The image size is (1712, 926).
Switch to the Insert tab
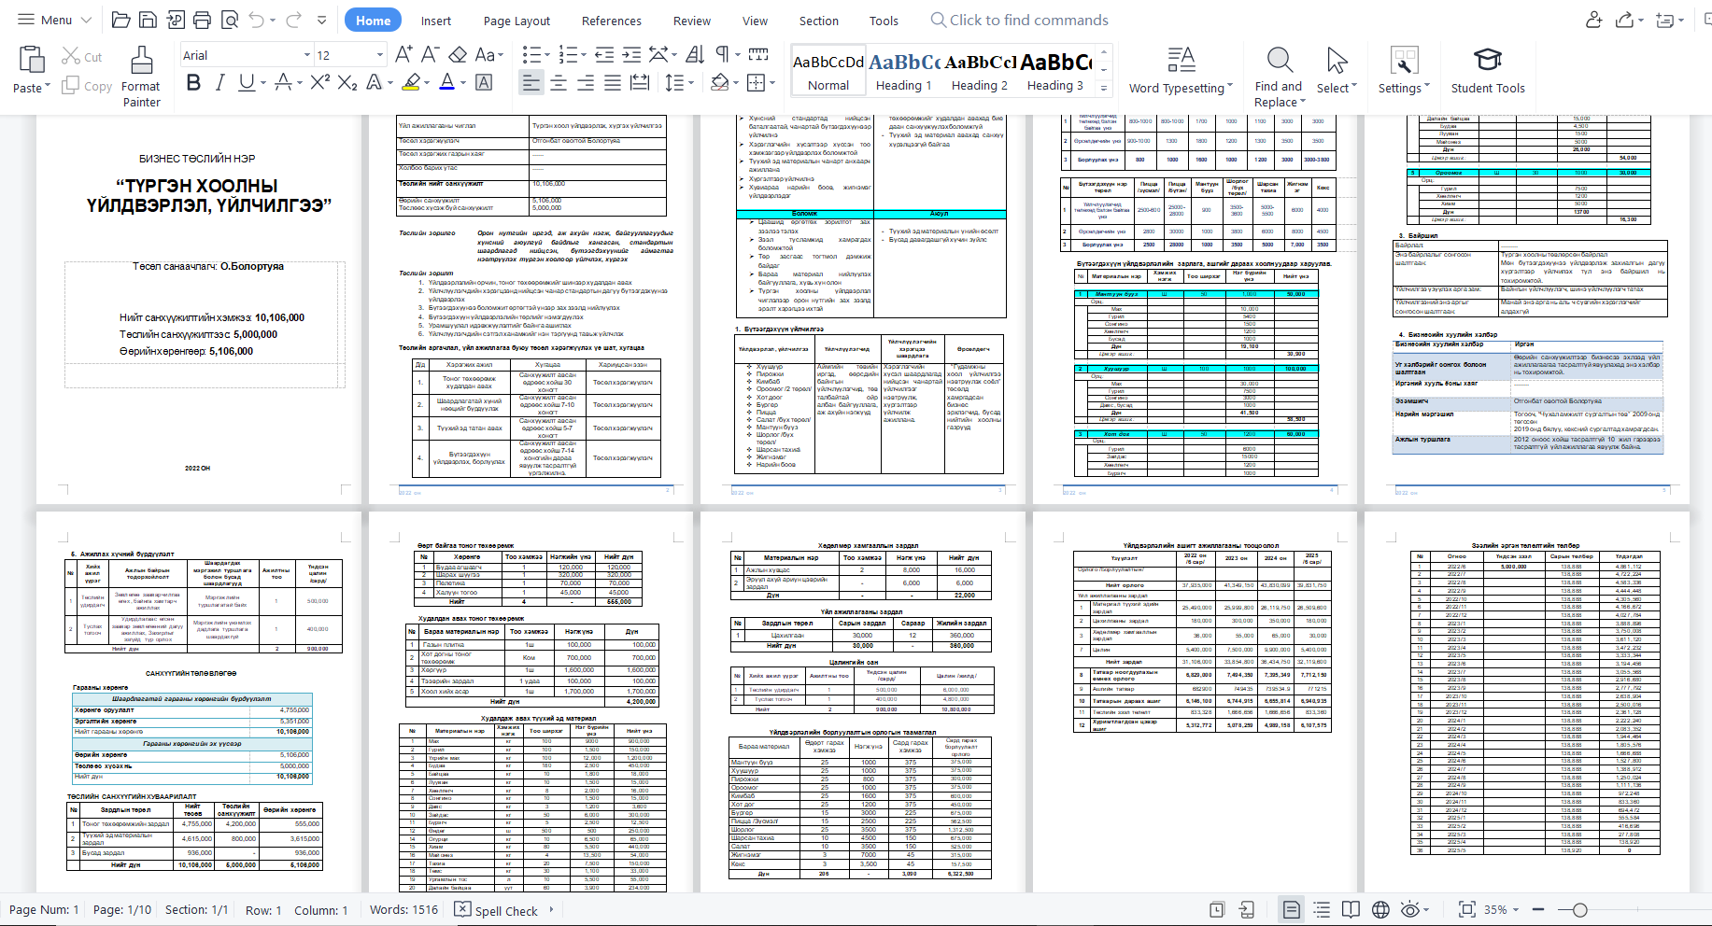click(435, 21)
